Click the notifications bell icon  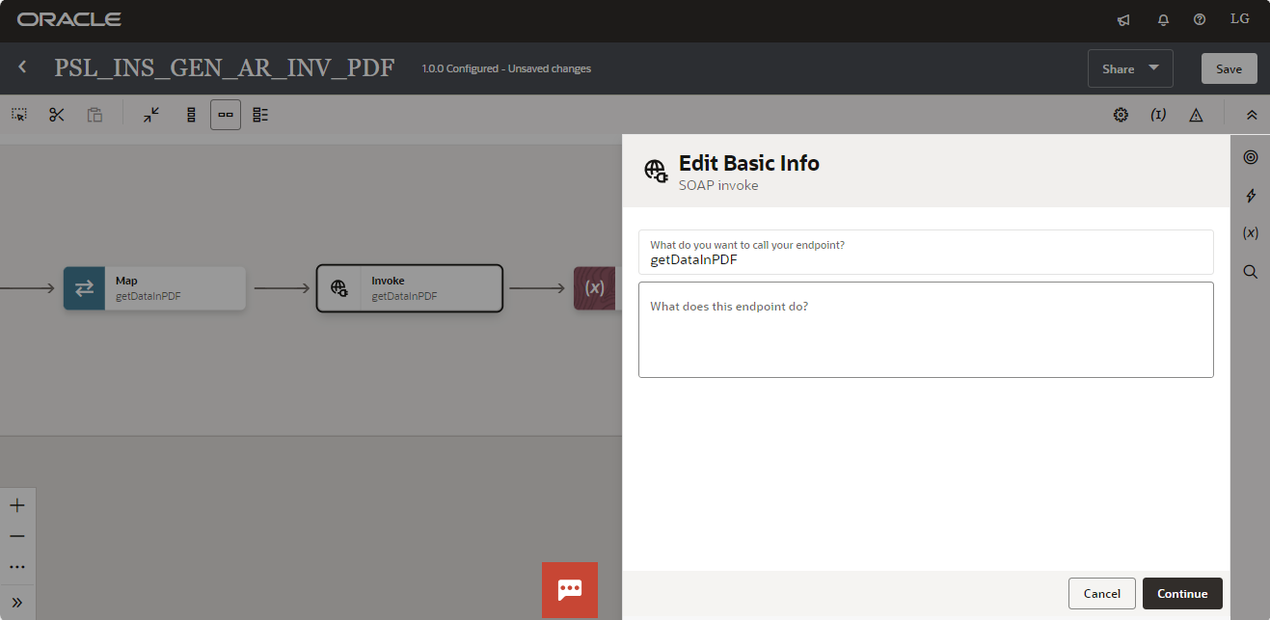[1162, 19]
